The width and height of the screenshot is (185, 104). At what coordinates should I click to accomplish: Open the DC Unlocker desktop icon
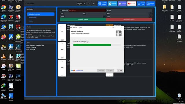click(x=3, y=96)
